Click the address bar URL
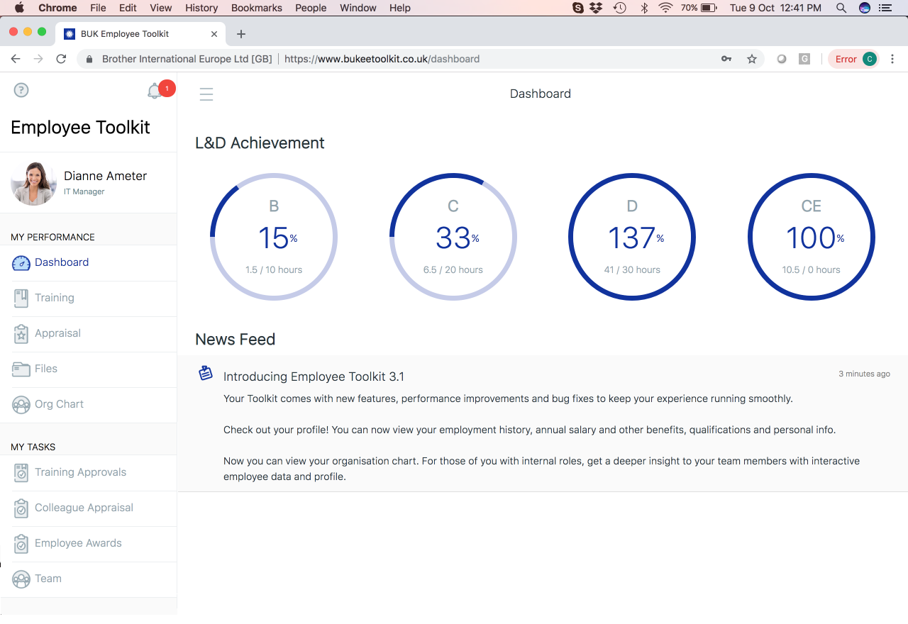Viewport: 908px width, 624px height. point(382,59)
